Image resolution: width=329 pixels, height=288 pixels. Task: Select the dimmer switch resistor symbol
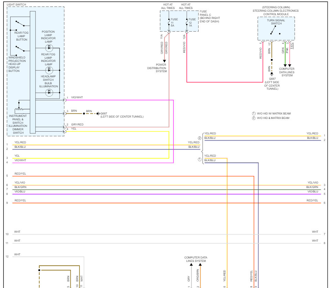19,109
